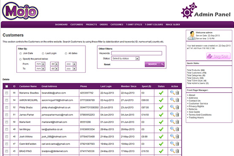Viewport: 234px width, 156px height.
Task: Open the From month dropdown
Action: tap(40, 64)
